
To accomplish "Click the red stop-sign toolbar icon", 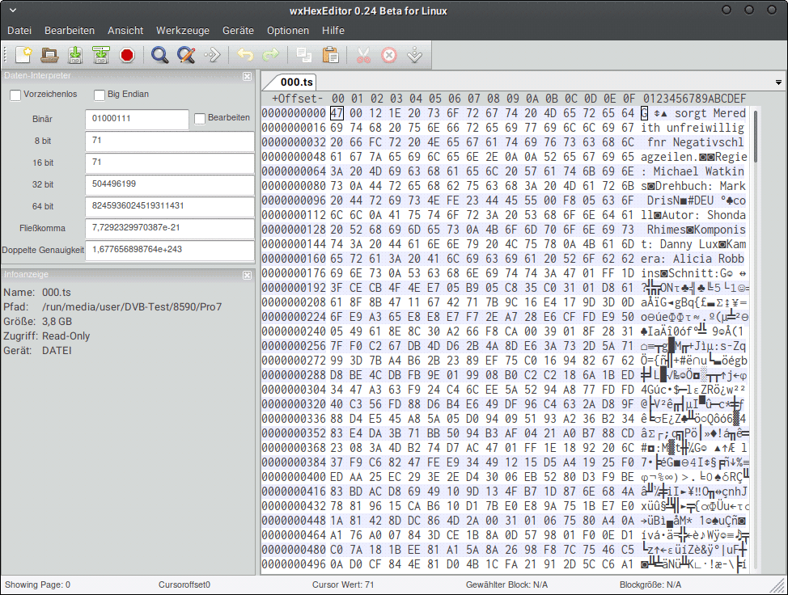I will point(127,55).
